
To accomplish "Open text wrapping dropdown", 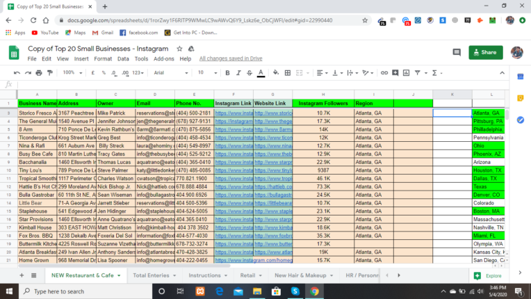I will [352, 73].
